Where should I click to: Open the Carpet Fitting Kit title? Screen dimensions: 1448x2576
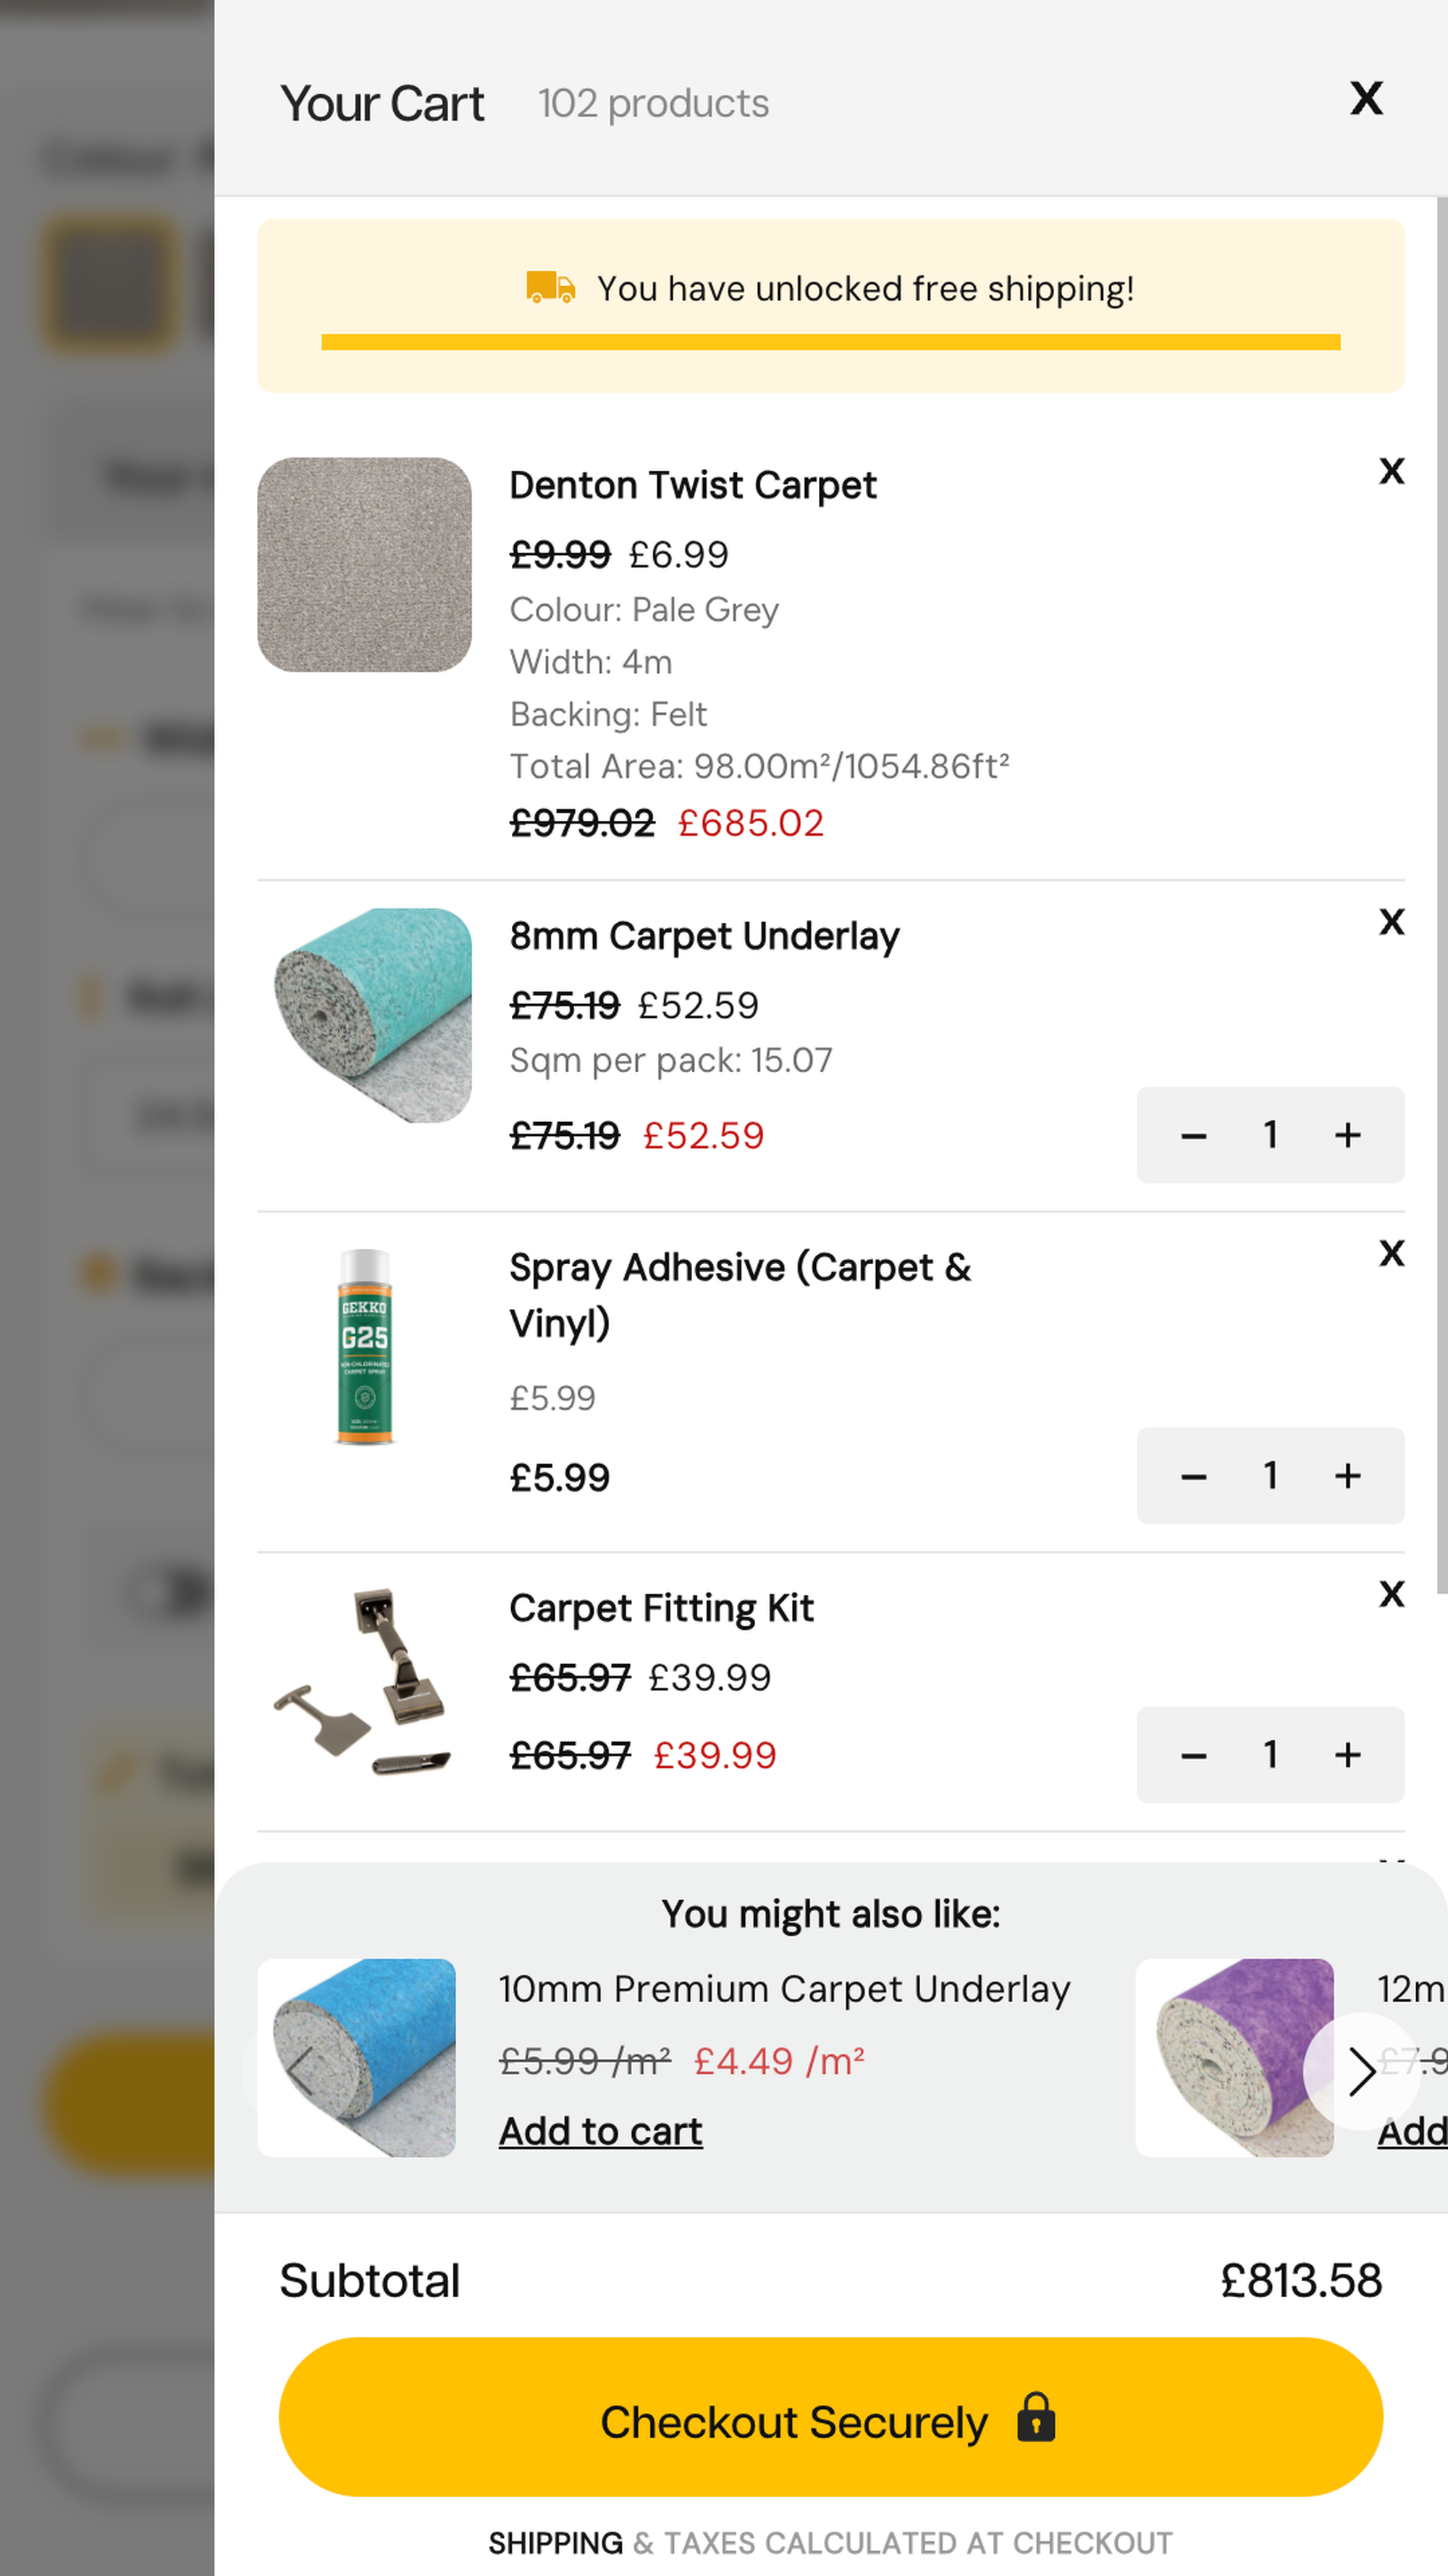tap(660, 1608)
